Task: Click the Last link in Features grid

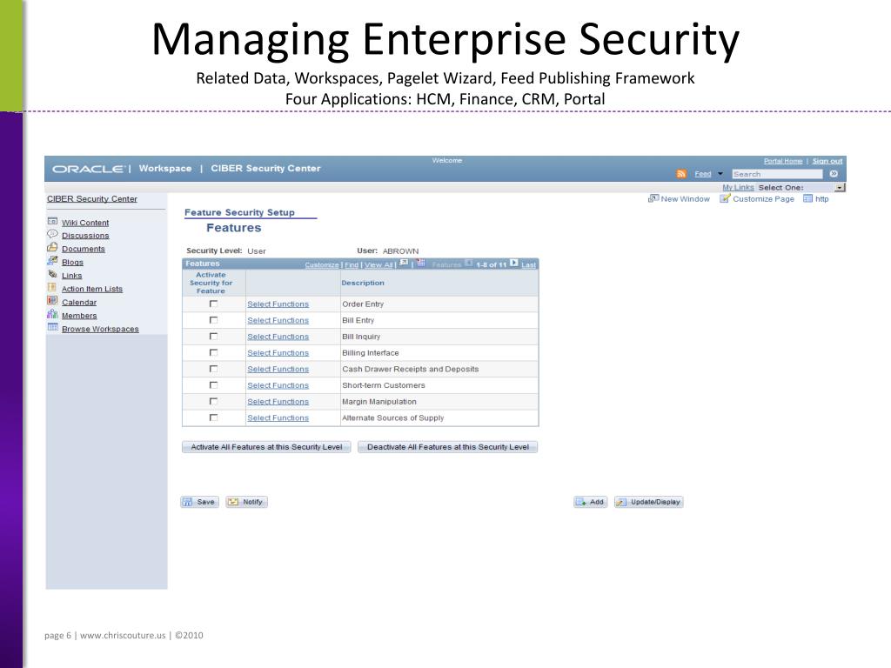Action: point(528,264)
